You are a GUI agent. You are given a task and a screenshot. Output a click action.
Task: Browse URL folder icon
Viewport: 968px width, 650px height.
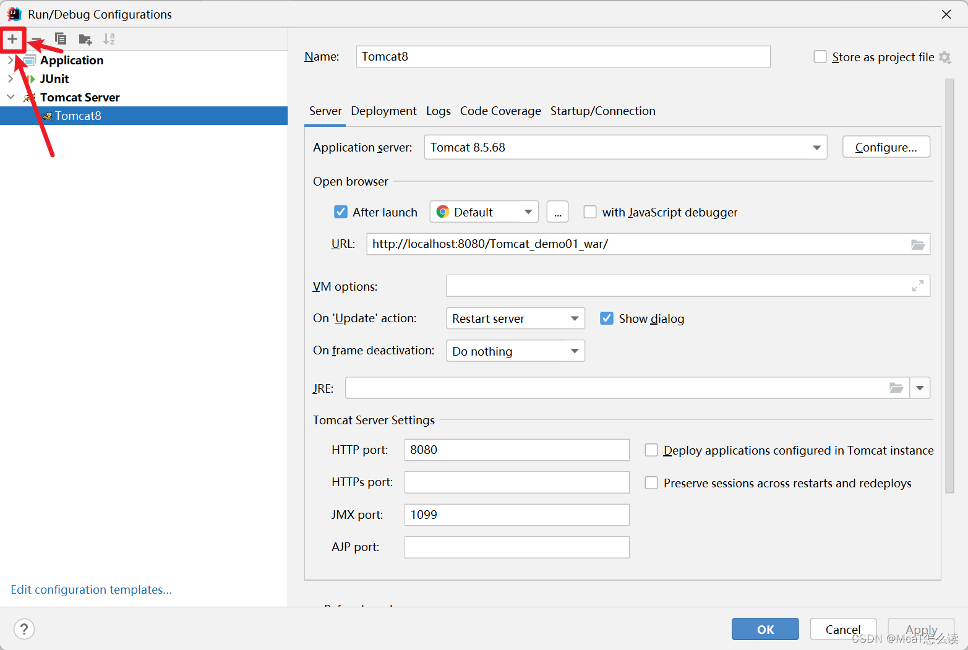point(918,244)
